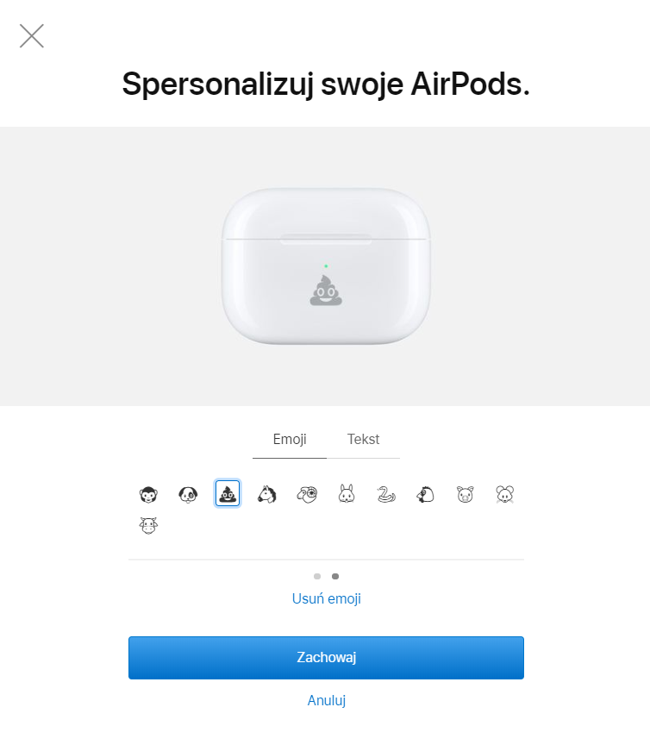Pick the unicorn emoji
Viewport: 650px width, 751px height.
266,494
